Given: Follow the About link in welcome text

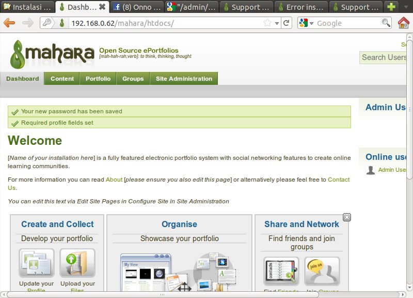Looking at the screenshot, I should 114,180.
